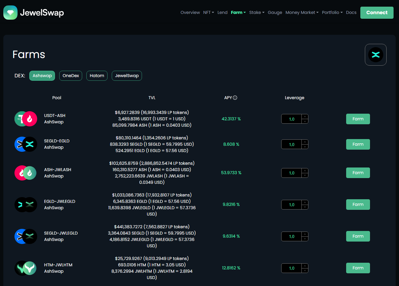Increase leverage for SEGLD-EGLD pool

305,142
